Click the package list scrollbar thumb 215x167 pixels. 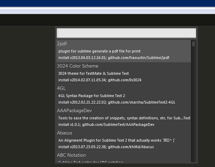click(194, 44)
